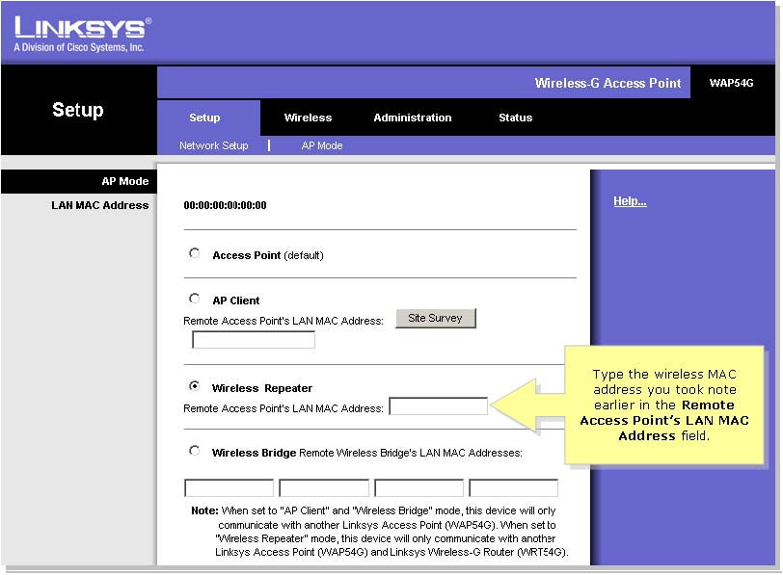This screenshot has height=575, width=783.
Task: Select the Wireless Repeater option
Action: 194,385
